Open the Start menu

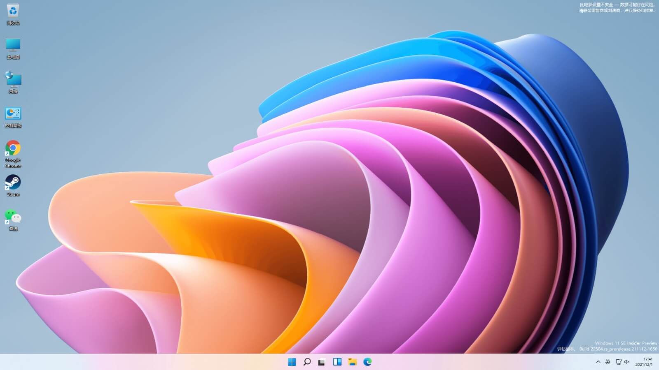pyautogui.click(x=292, y=362)
